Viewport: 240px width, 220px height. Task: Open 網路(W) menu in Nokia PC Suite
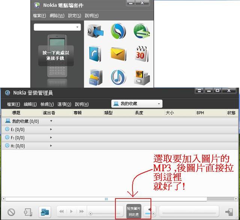[57, 15]
